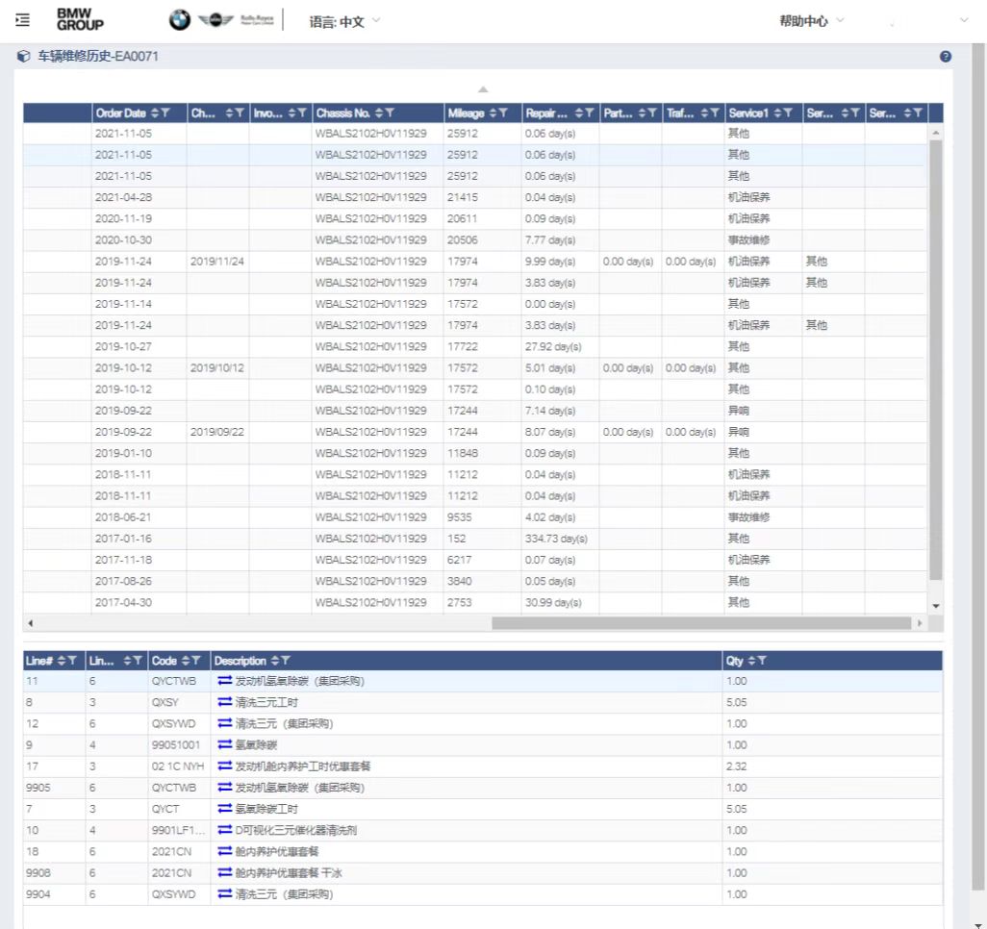Viewport: 987px width, 929px height.
Task: Click the Mileage column header
Action: click(483, 113)
